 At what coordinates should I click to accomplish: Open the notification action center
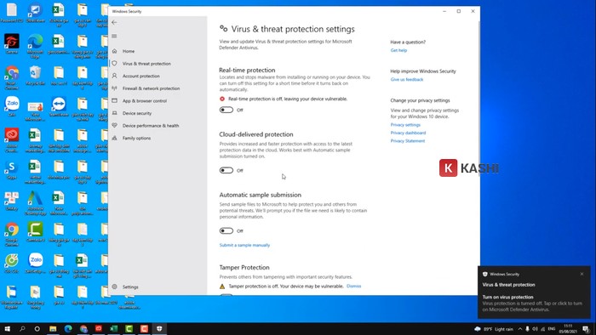click(x=586, y=329)
